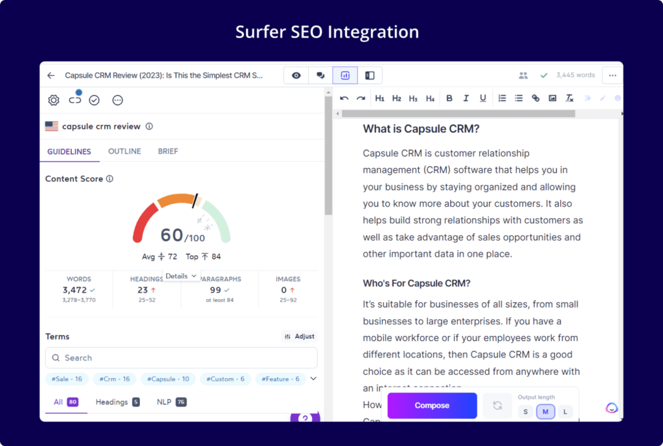Apply Heading 1 format
The image size is (663, 446).
coord(379,98)
